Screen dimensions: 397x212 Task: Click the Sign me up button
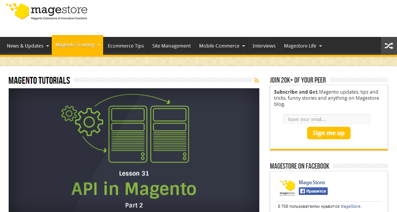coord(328,133)
